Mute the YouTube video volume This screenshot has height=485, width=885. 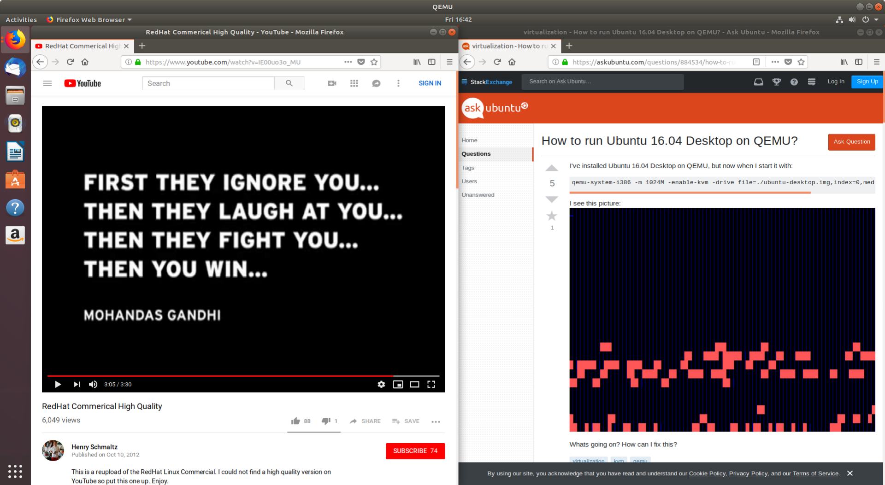point(93,384)
